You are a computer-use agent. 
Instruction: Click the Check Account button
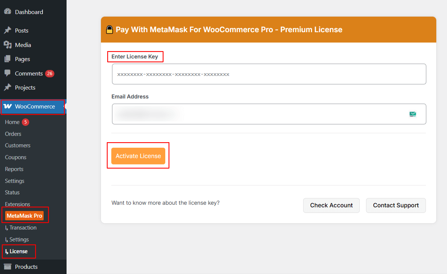331,205
